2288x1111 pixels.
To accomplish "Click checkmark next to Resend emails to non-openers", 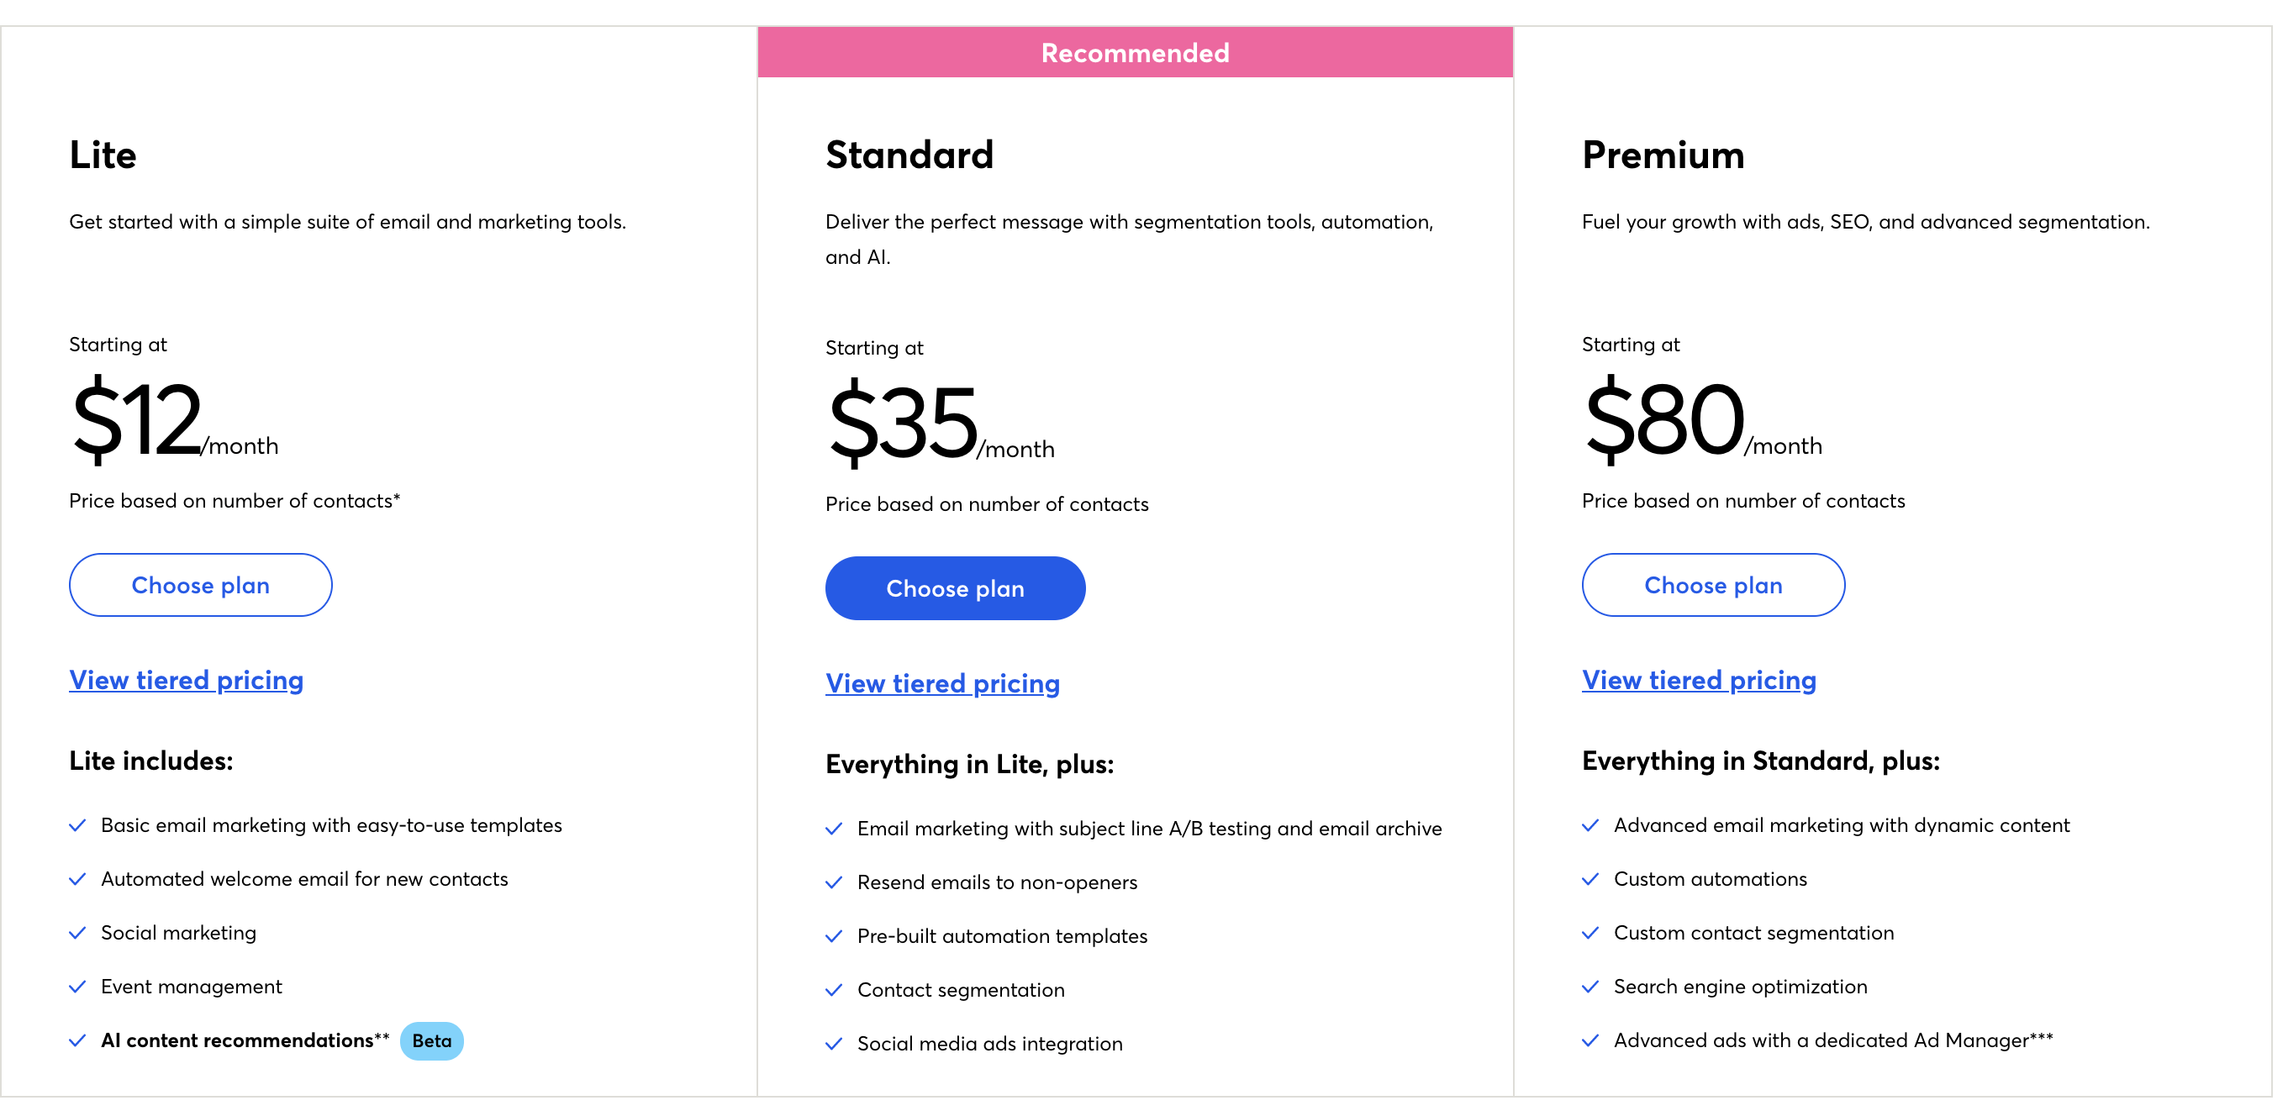I will coord(834,882).
